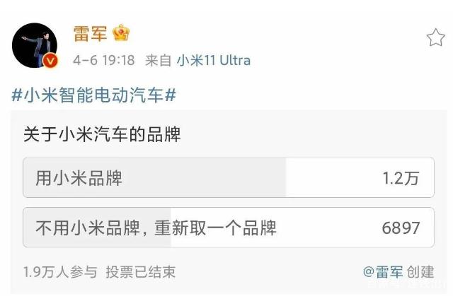The height and width of the screenshot is (301, 453).
Task: Select poll option 用小米品牌
Action: point(229,177)
